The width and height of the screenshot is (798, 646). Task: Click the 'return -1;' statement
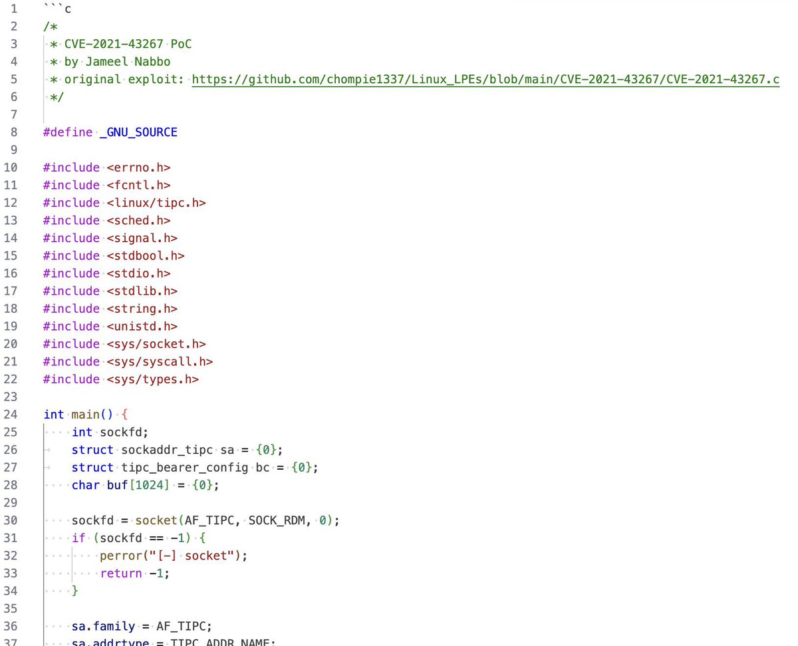point(135,573)
